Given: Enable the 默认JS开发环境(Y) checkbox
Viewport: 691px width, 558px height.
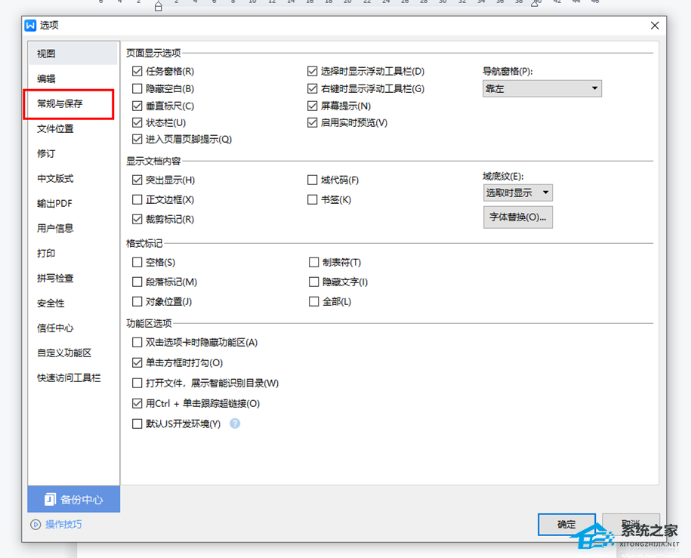Looking at the screenshot, I should 137,424.
